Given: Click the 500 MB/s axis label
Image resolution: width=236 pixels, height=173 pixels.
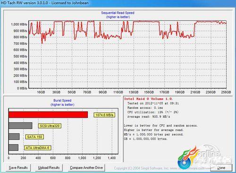Looking at the screenshot, I should [x=20, y=56].
